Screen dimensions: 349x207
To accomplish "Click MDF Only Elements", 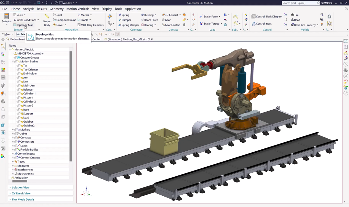I will point(90,25).
